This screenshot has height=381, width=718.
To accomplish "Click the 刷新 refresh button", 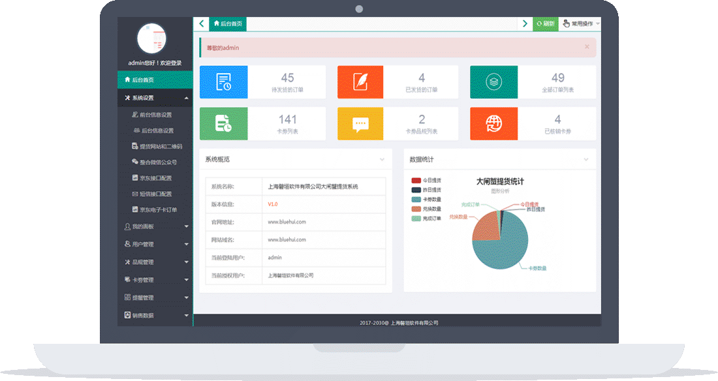I will click(x=546, y=23).
